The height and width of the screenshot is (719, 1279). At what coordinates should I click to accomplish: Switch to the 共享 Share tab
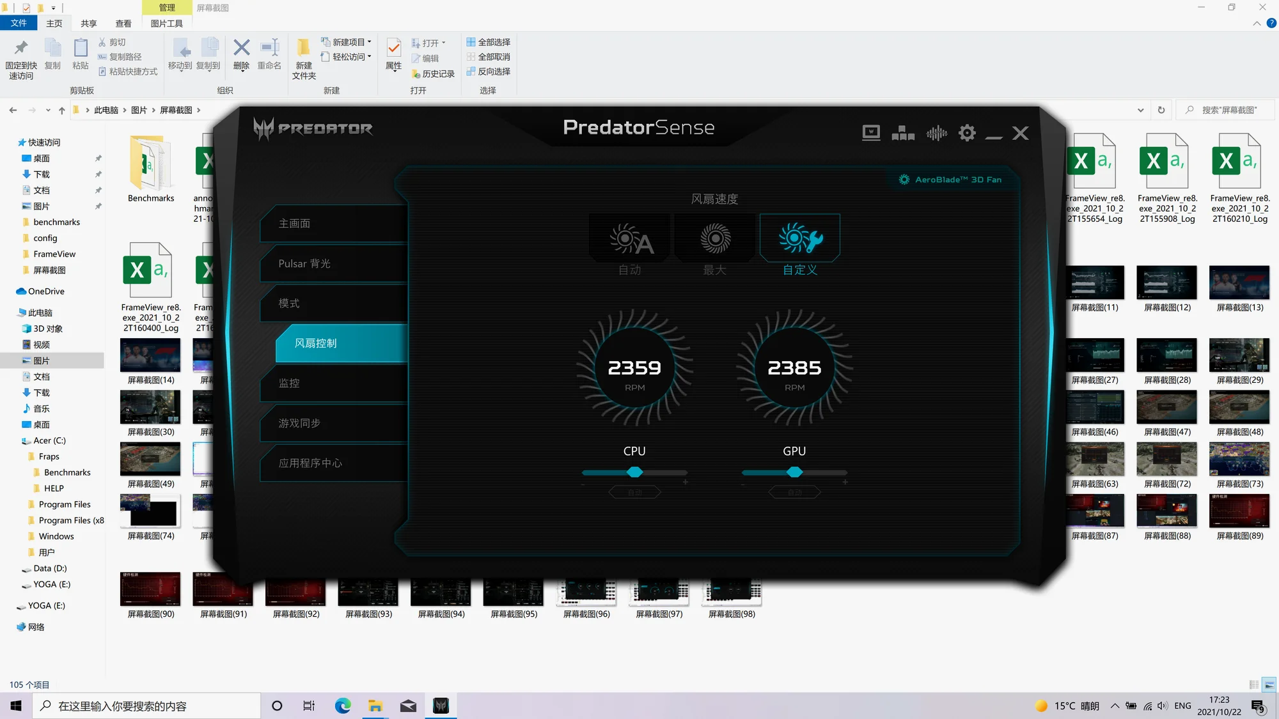[x=88, y=23]
